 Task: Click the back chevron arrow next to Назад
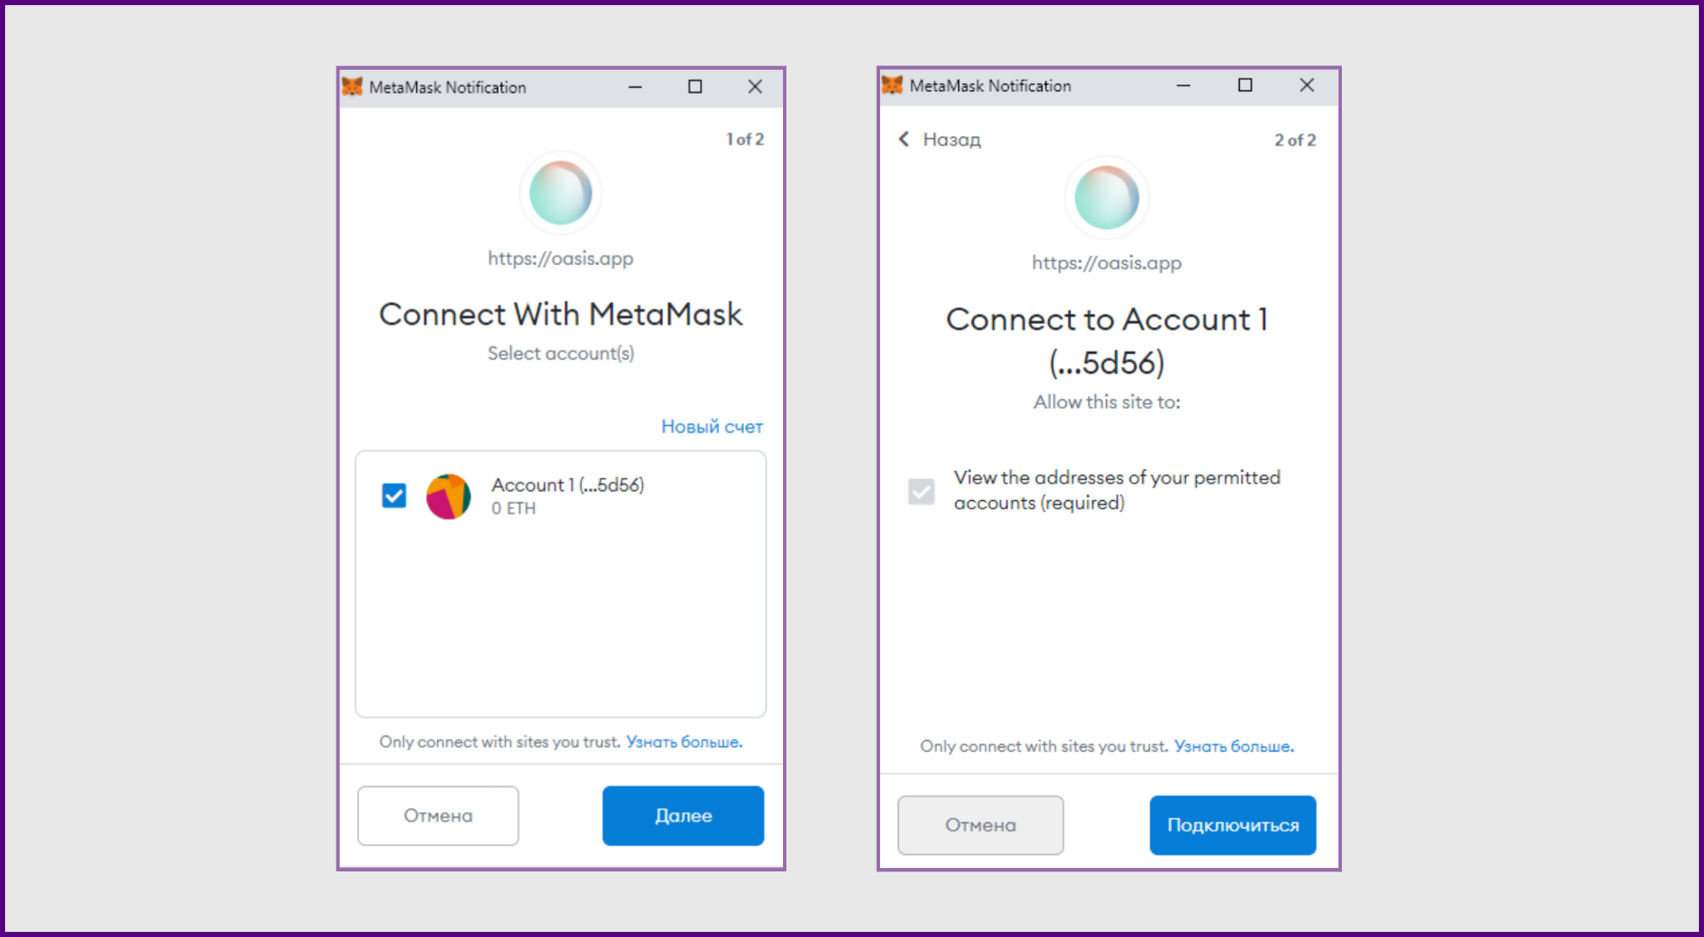point(904,139)
